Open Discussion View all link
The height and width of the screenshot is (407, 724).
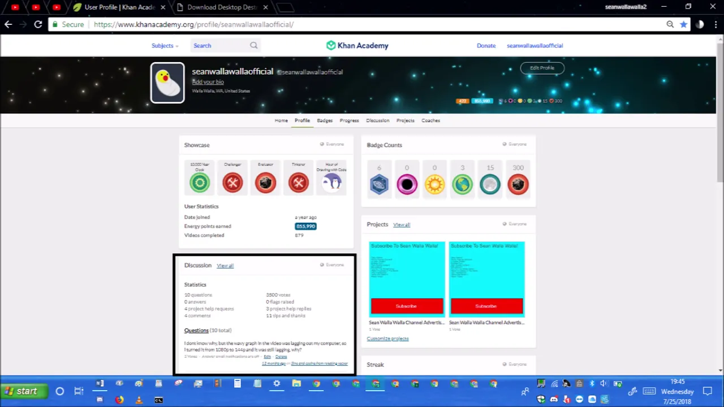[225, 266]
